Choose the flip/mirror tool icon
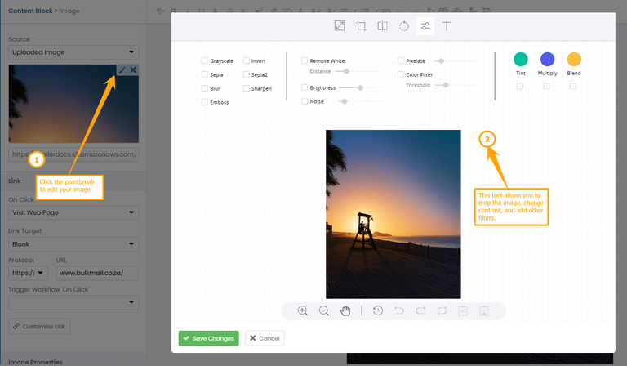Viewport: 627px width, 366px height. tap(382, 26)
